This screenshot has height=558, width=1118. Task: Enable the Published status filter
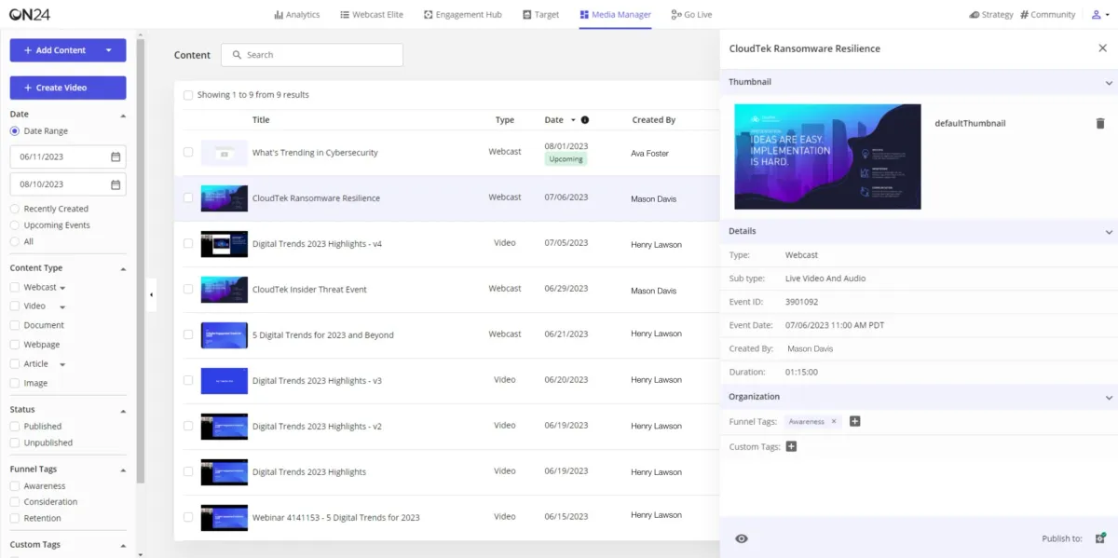point(15,427)
